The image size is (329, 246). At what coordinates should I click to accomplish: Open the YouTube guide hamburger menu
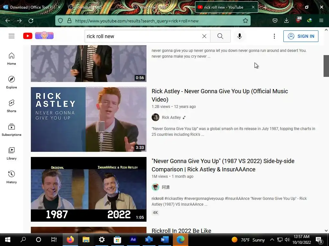click(12, 36)
